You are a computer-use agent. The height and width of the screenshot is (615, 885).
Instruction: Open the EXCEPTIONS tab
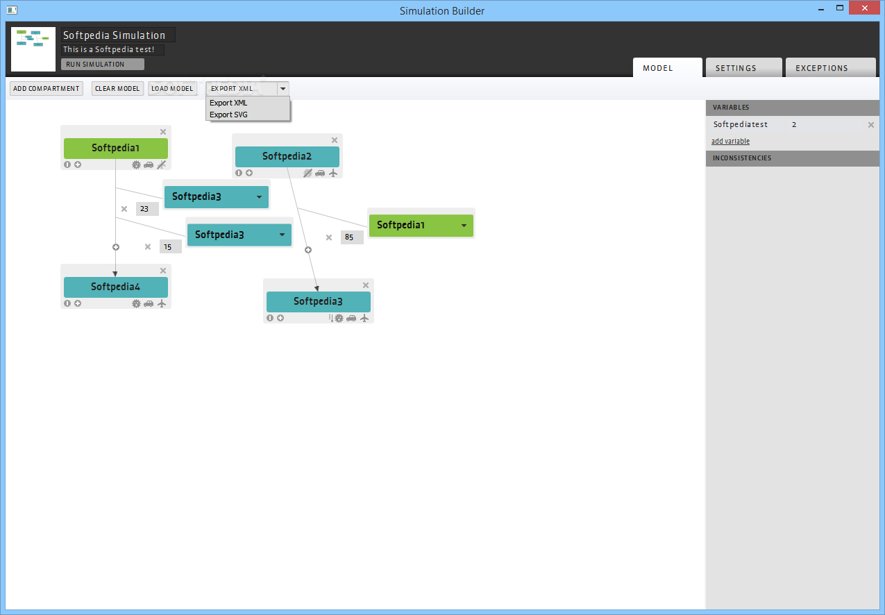coord(830,67)
